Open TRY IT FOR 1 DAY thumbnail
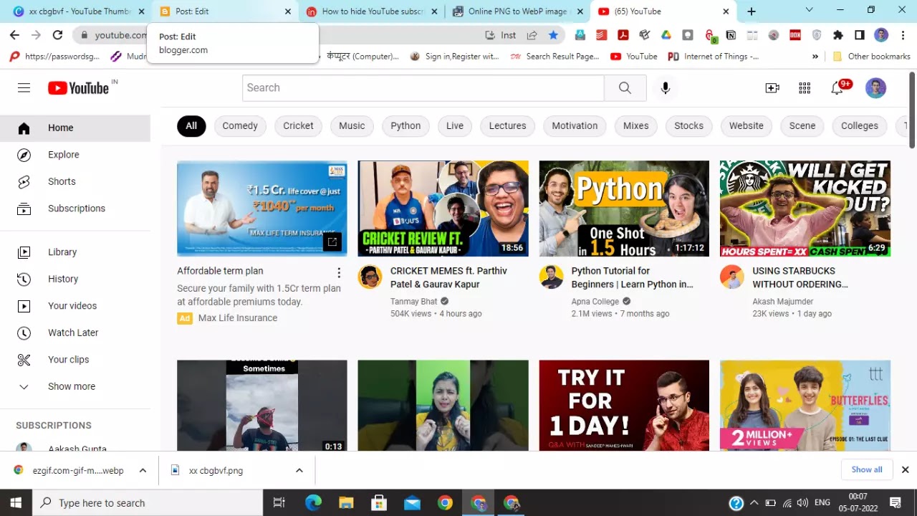 coord(624,406)
